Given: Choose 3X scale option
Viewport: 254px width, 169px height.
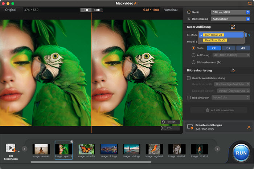Looking at the screenshot, I should click(x=228, y=48).
